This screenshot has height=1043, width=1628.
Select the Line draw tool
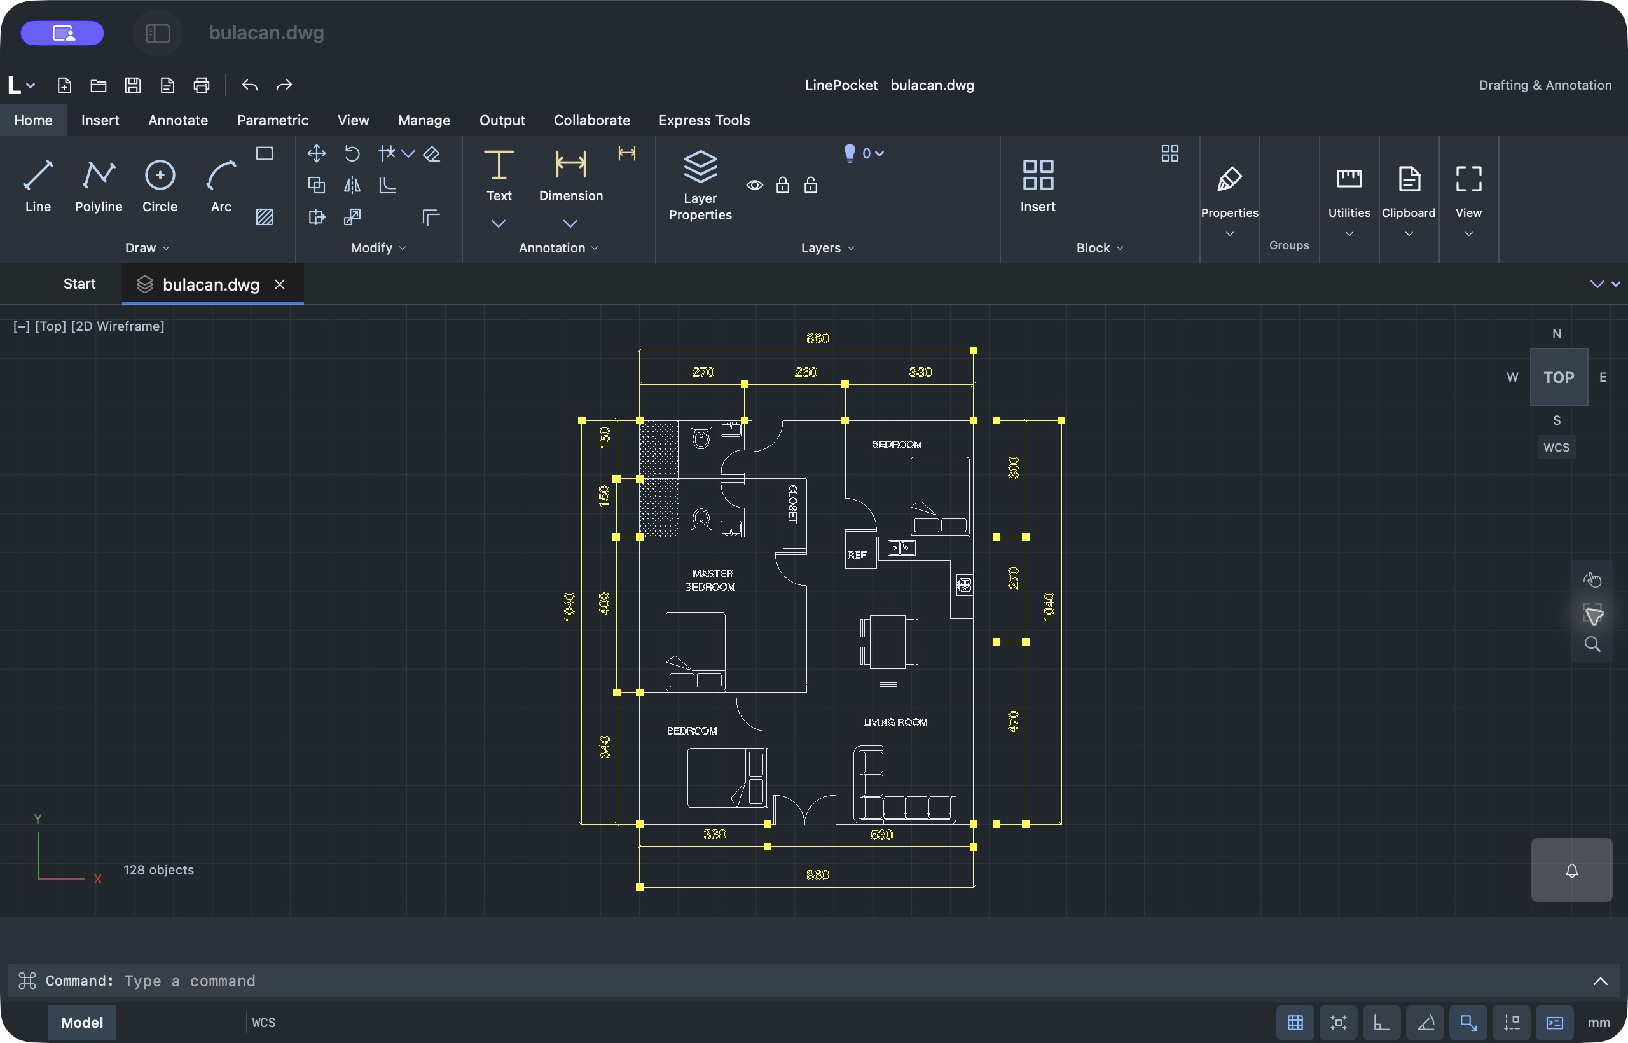(38, 186)
